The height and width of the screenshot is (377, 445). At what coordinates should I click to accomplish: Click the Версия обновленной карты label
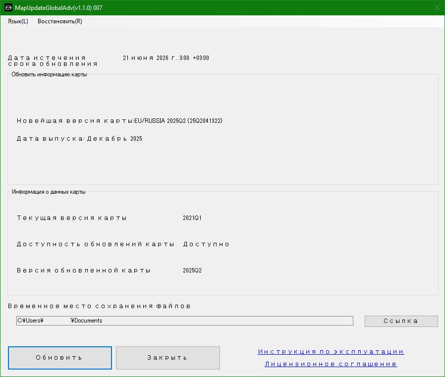point(84,270)
